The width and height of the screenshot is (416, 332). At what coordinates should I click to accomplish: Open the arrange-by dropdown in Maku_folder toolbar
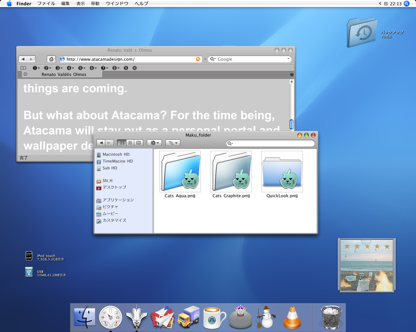(x=173, y=143)
